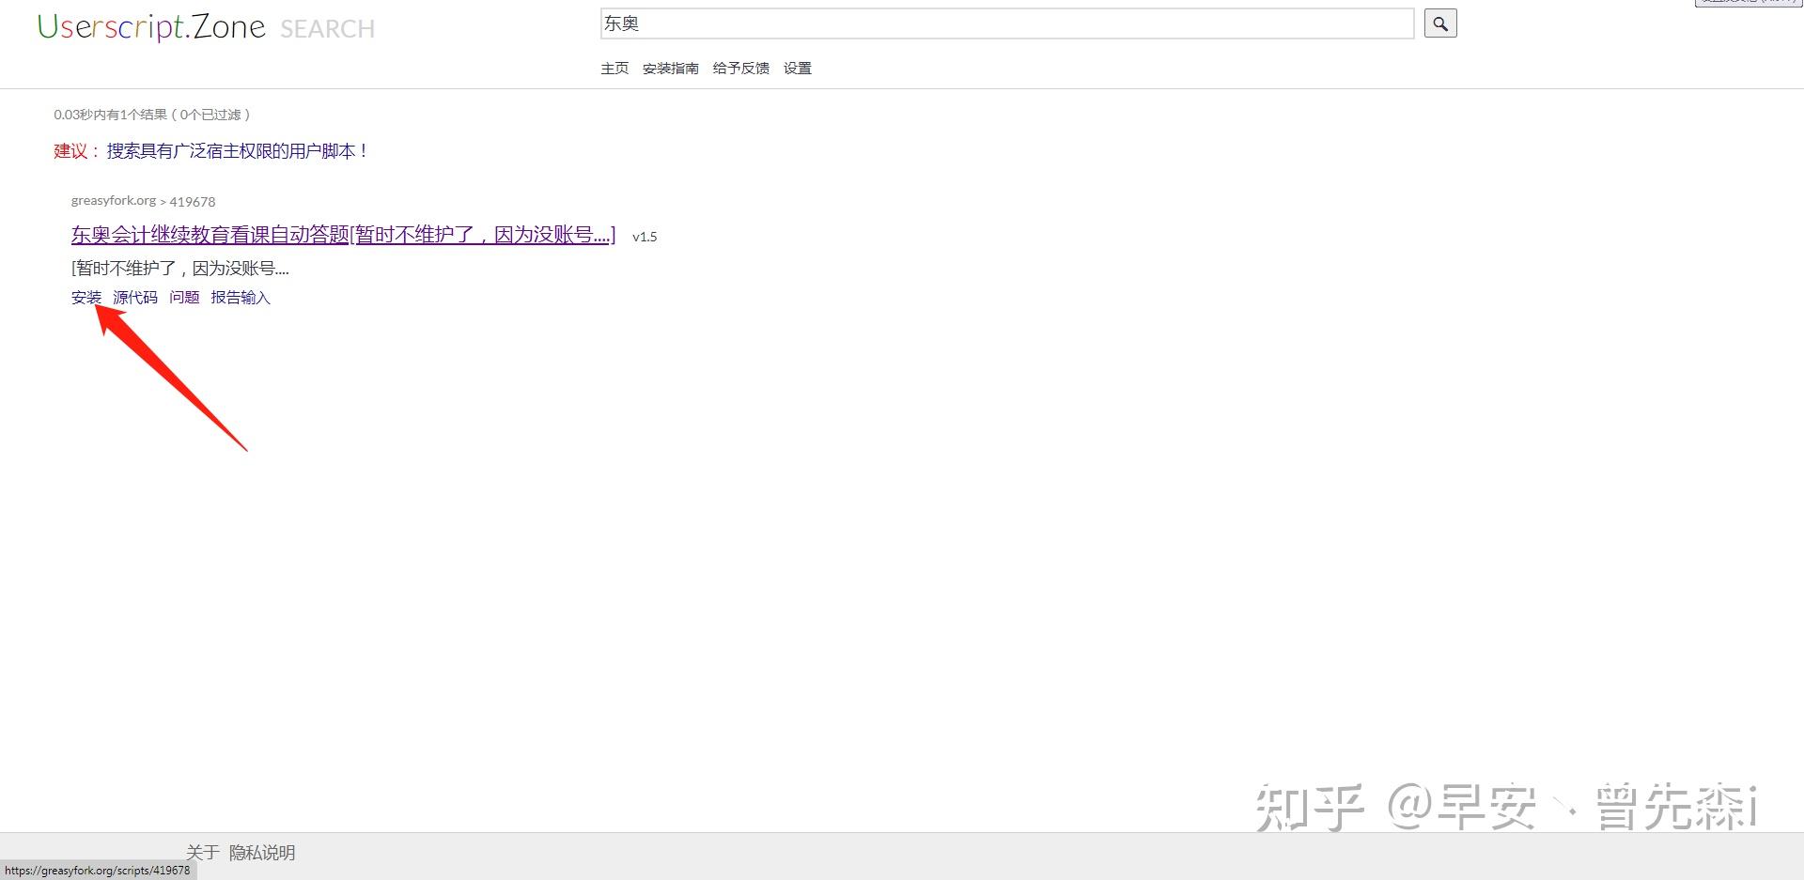Open the 安装指南 page
The width and height of the screenshot is (1804, 880).
(671, 68)
